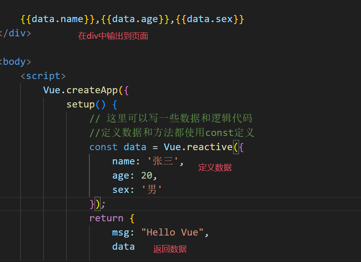Click the comment starting with 这里可以写一些数据

171,119
